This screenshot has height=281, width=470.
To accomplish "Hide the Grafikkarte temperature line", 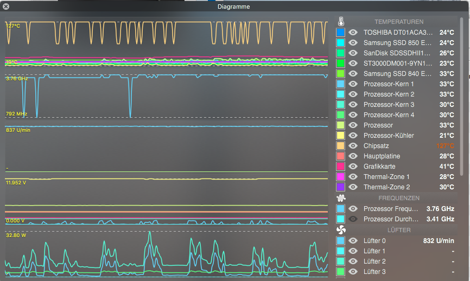I will 353,166.
